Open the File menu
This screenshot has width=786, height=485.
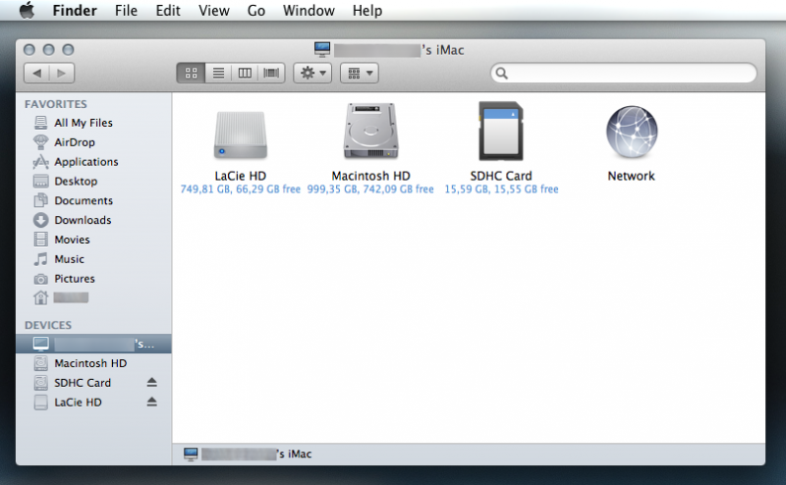pyautogui.click(x=126, y=11)
